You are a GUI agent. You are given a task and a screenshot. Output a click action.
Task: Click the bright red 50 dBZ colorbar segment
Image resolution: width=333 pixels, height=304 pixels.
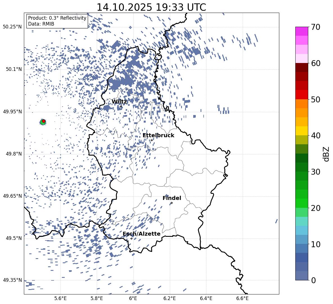point(302,95)
